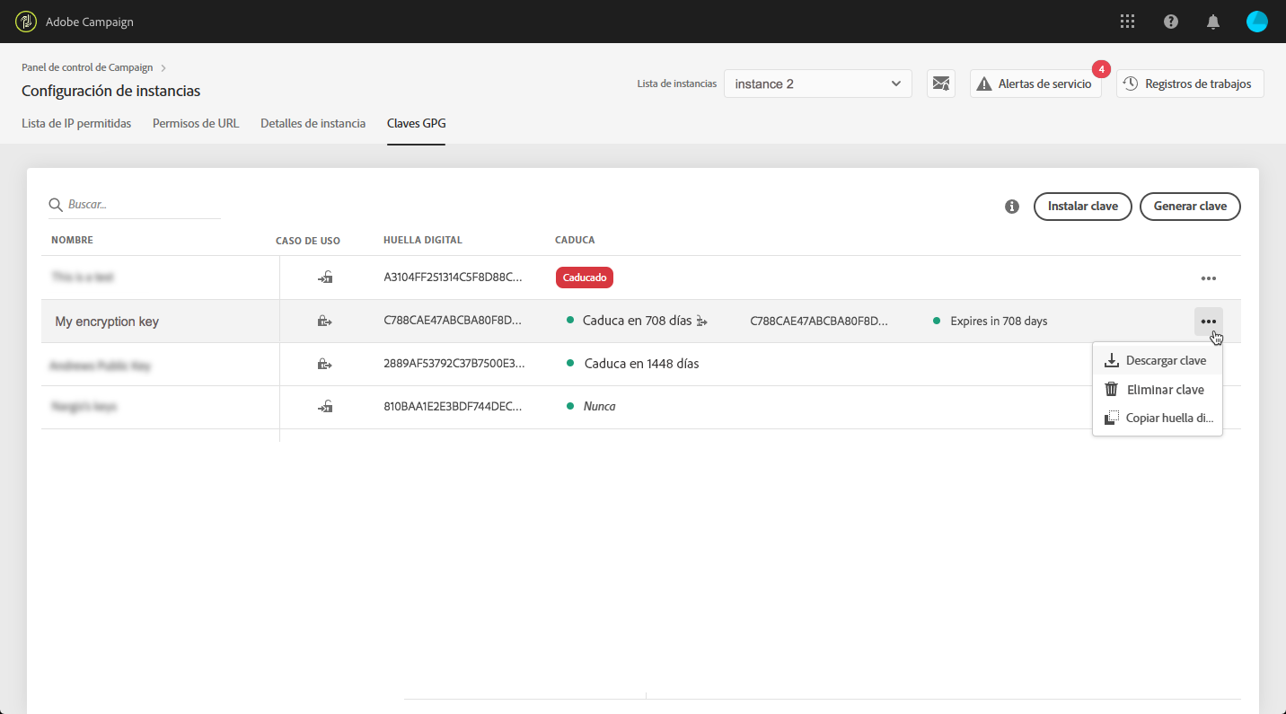Open the help question mark icon
The height and width of the screenshot is (714, 1286).
coord(1171,22)
